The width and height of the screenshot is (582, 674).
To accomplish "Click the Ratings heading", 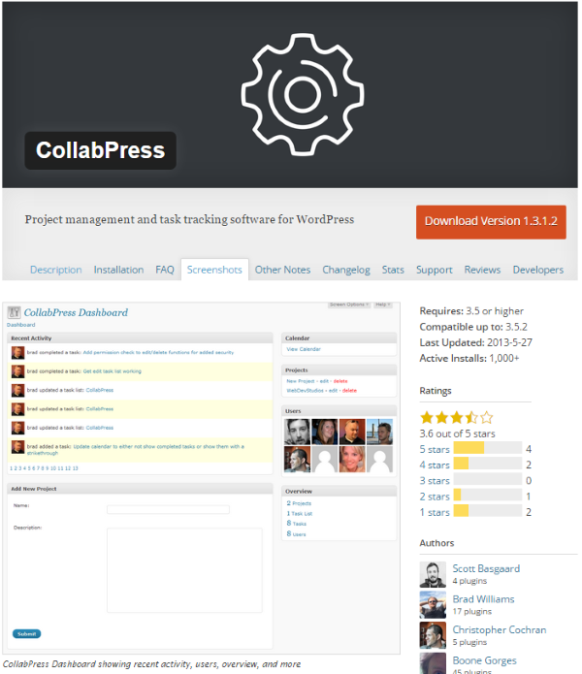I will 436,391.
